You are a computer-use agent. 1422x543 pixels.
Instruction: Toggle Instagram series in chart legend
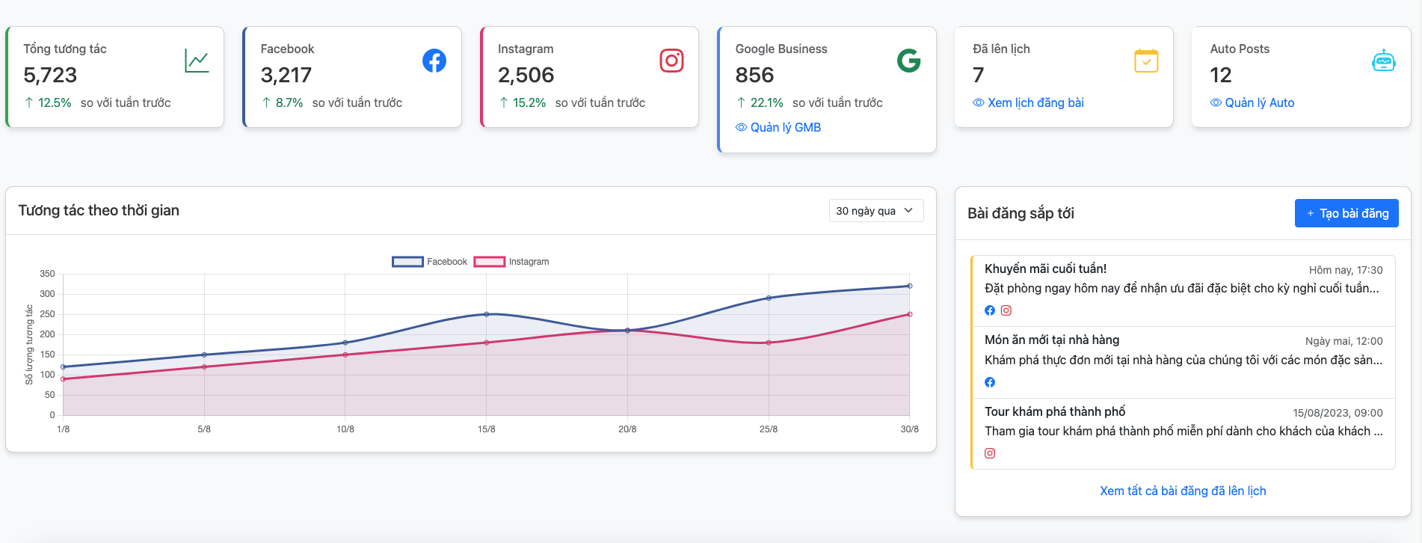511,262
